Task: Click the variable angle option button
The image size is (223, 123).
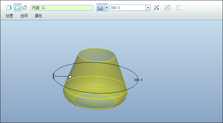Action: [x=100, y=8]
